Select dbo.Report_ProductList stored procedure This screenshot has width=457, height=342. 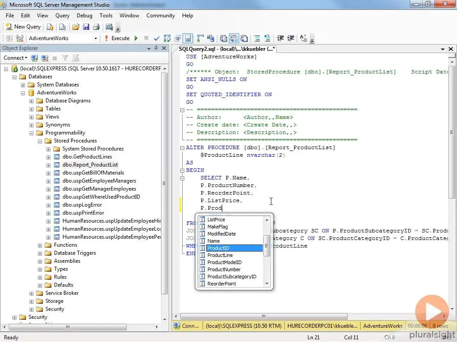pos(90,165)
